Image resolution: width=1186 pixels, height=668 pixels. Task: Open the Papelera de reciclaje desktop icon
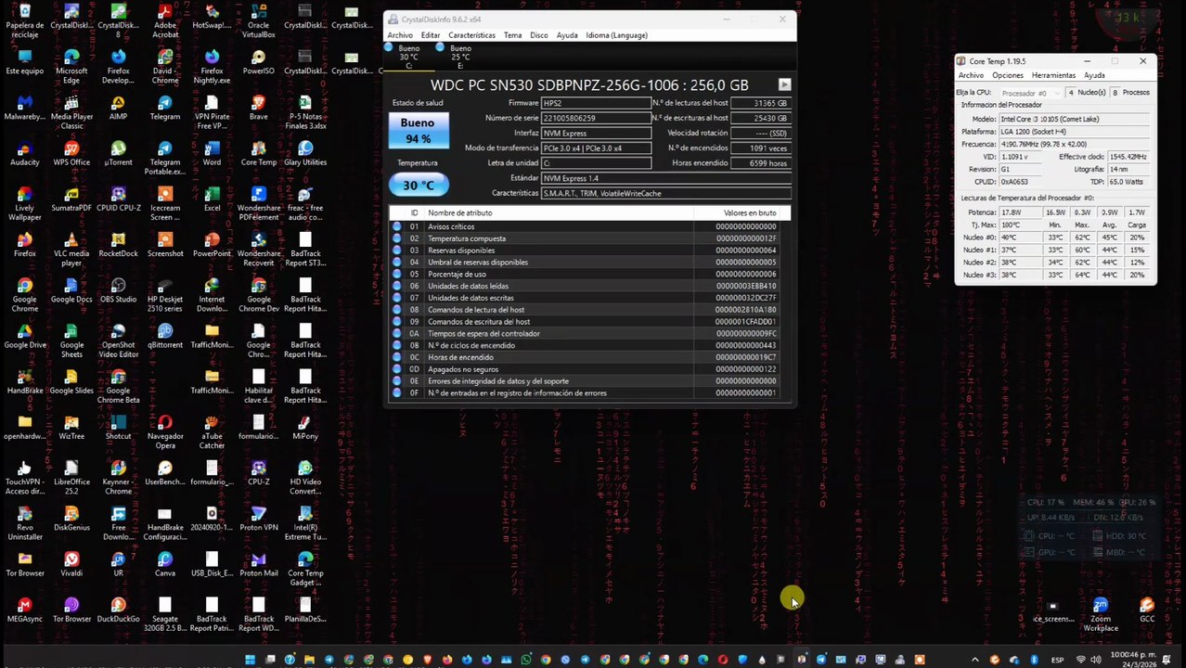[24, 20]
